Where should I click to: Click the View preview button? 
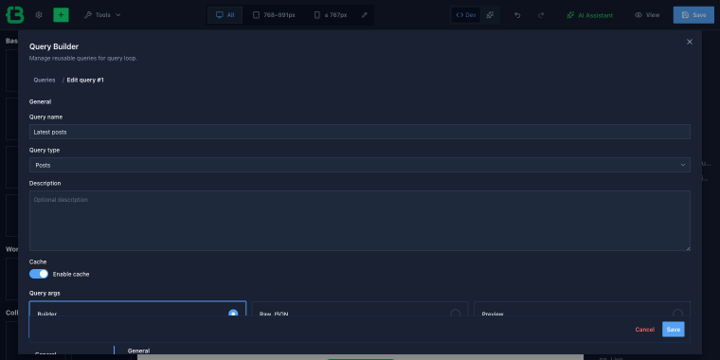click(x=647, y=15)
